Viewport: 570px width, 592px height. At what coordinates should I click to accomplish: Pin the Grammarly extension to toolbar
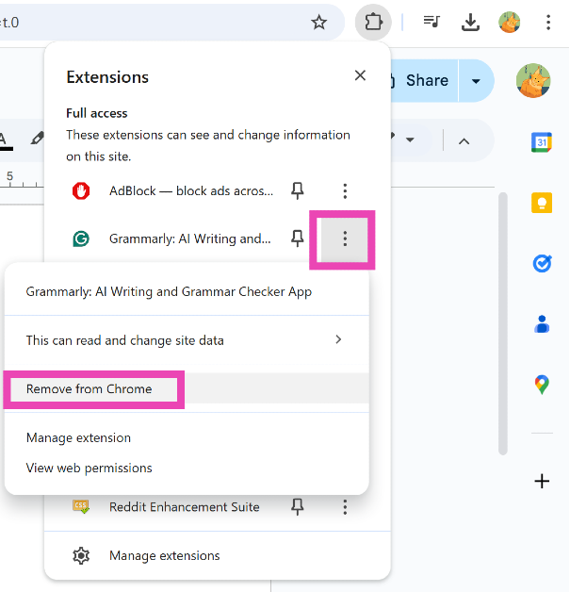[x=298, y=238]
